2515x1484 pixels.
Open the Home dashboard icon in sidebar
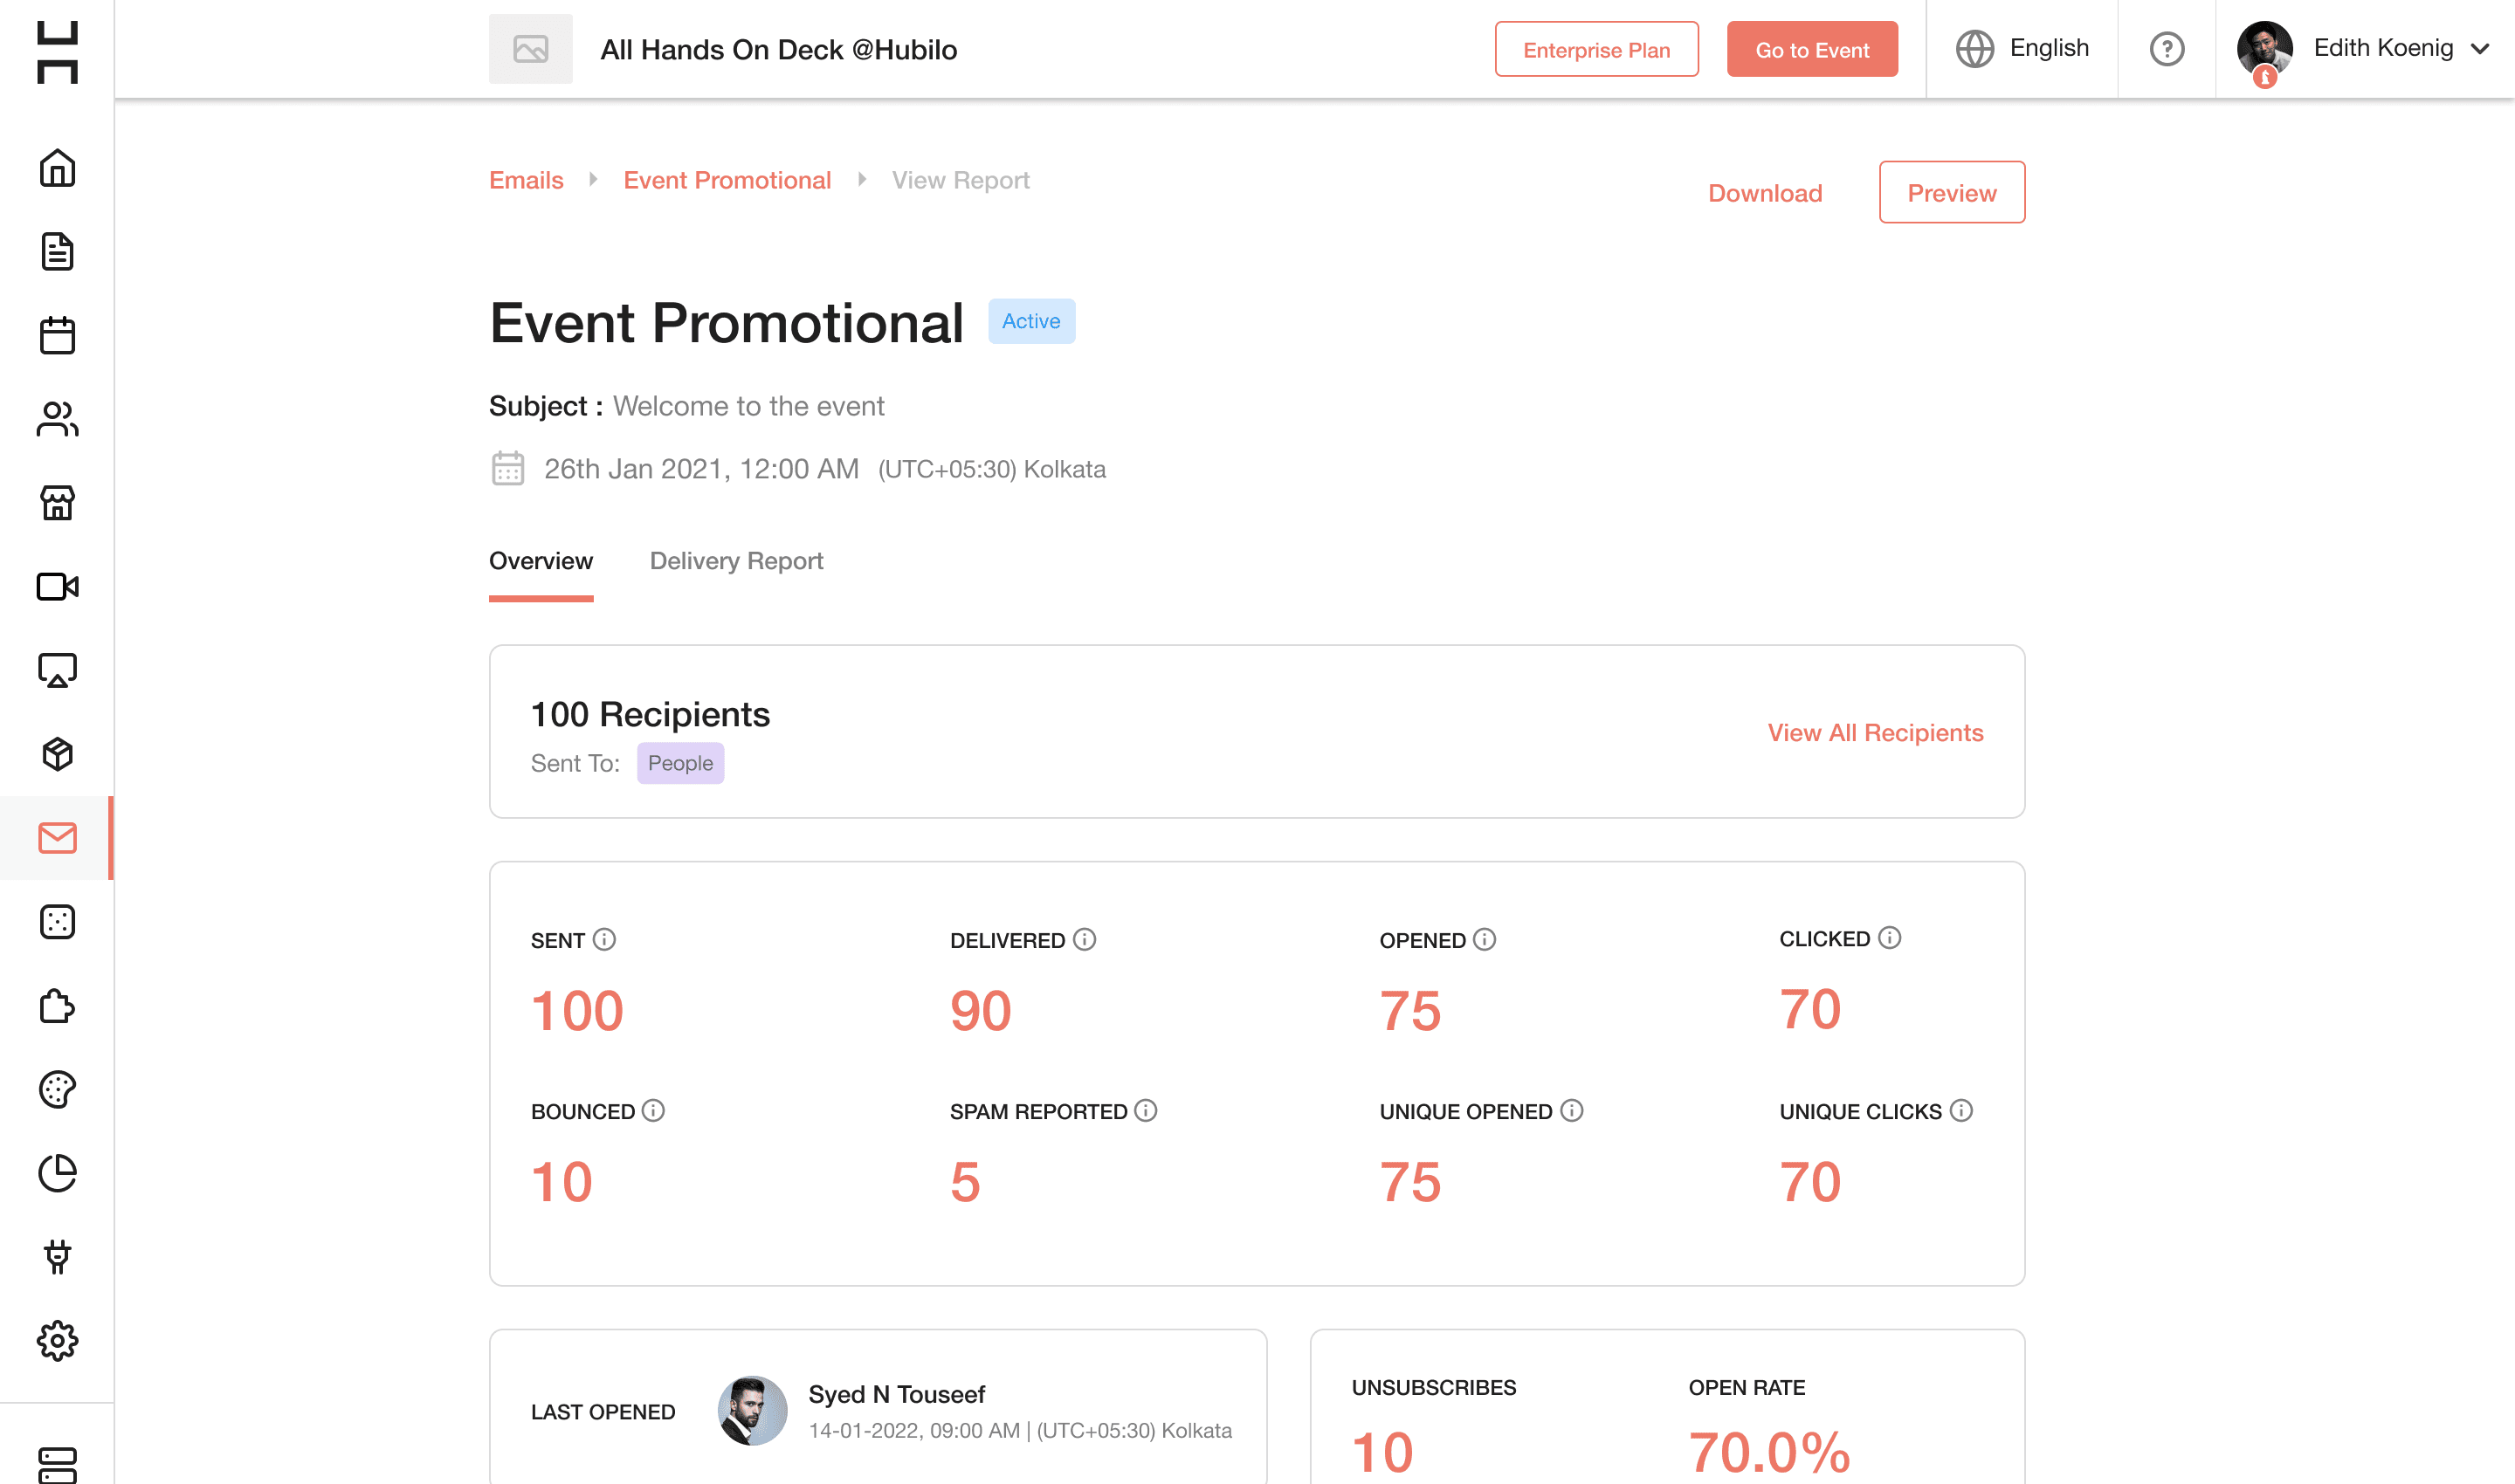pyautogui.click(x=57, y=168)
